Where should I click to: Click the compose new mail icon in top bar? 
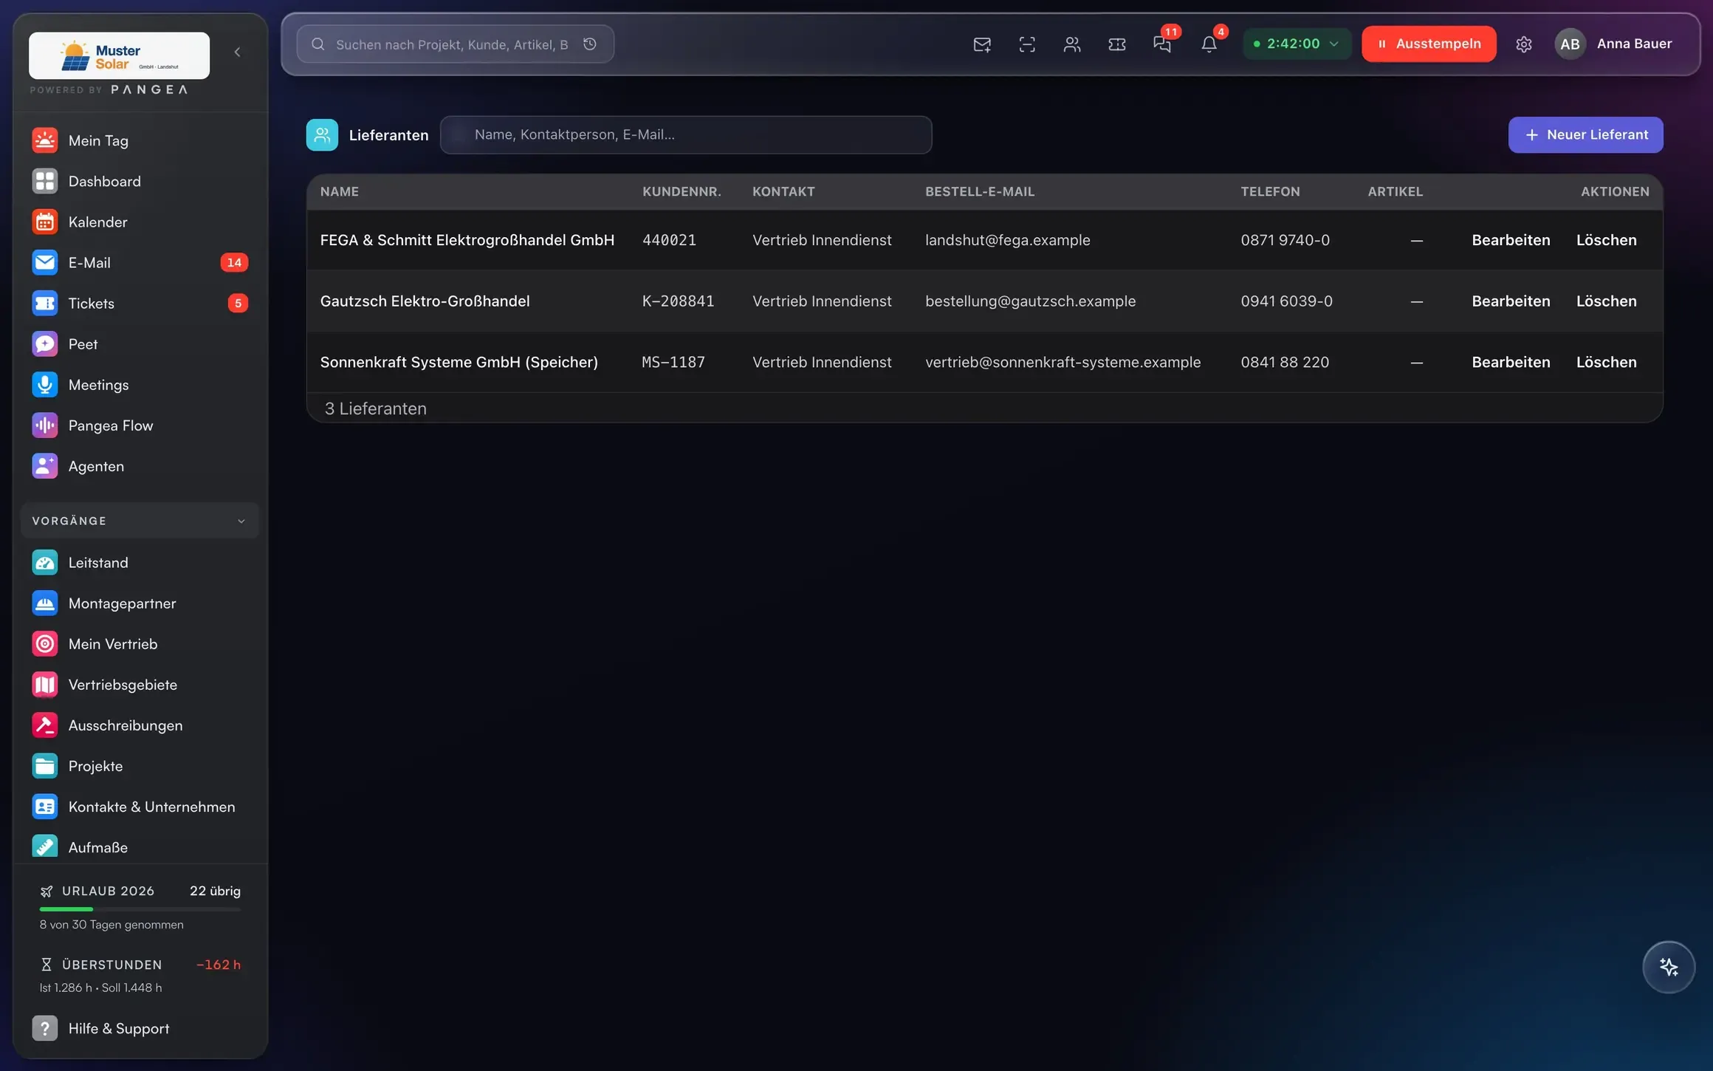pos(982,44)
